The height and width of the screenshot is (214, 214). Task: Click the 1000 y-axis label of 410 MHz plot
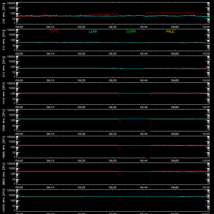(x=12, y=35)
